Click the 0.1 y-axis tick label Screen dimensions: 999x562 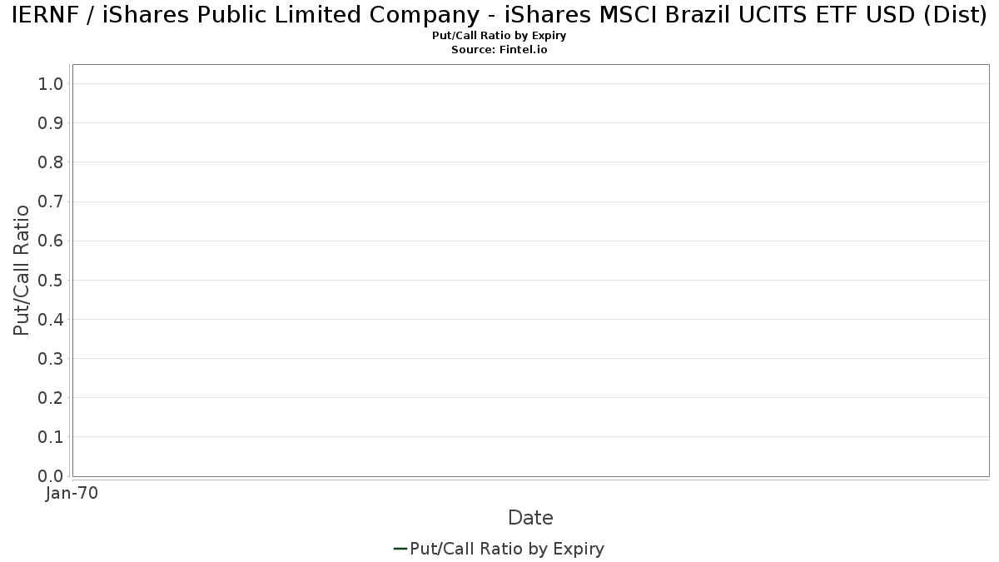[51, 437]
